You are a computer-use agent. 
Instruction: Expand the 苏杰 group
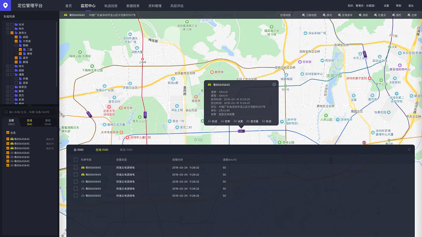click(x=8, y=95)
